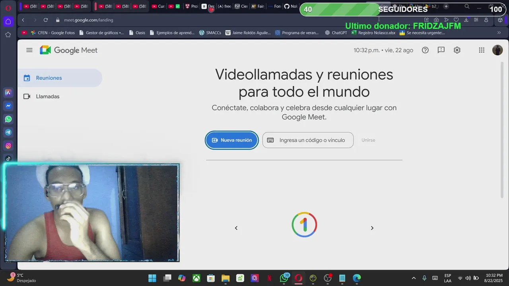Screen dimensions: 509x286
Task: Switch to the free tab
Action: pos(224,6)
